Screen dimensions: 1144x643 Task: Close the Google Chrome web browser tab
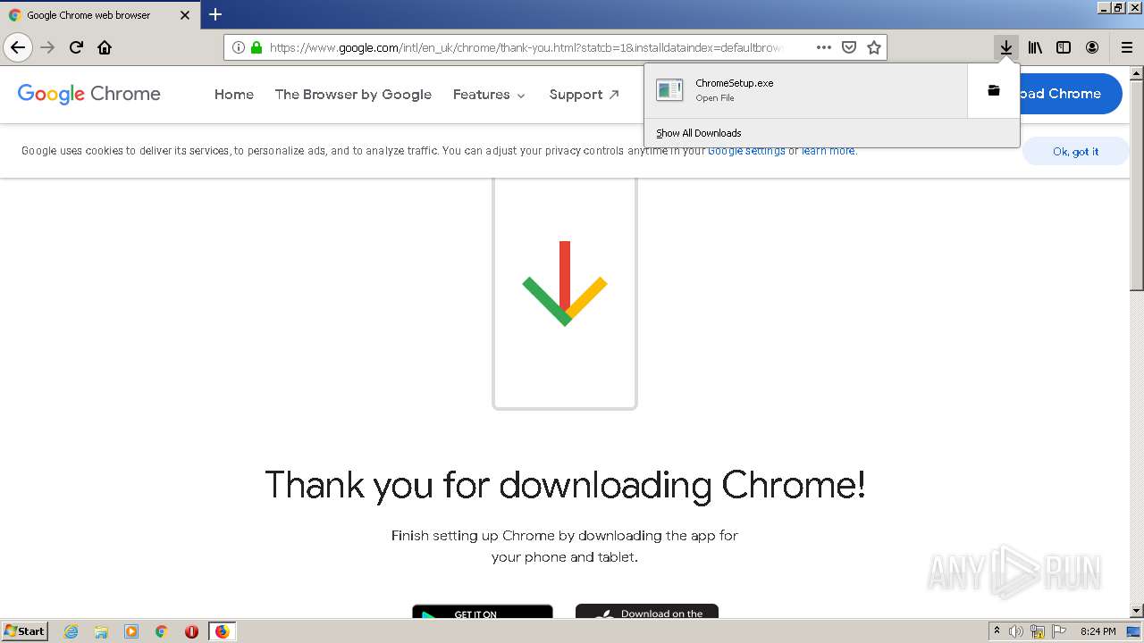click(x=185, y=15)
